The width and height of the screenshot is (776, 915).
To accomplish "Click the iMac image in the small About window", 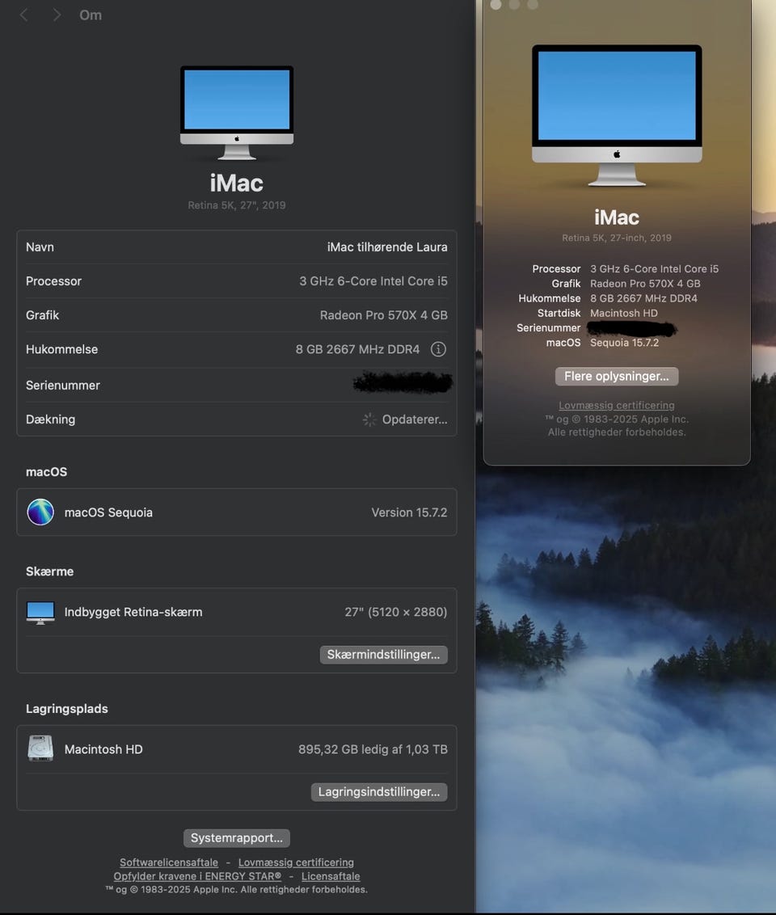I will (x=617, y=116).
